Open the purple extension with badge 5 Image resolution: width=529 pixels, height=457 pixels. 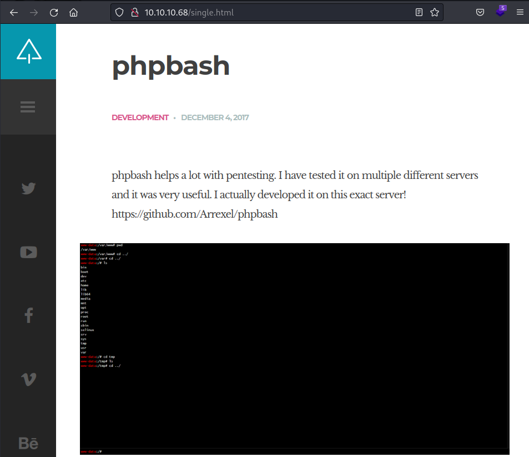(x=501, y=12)
